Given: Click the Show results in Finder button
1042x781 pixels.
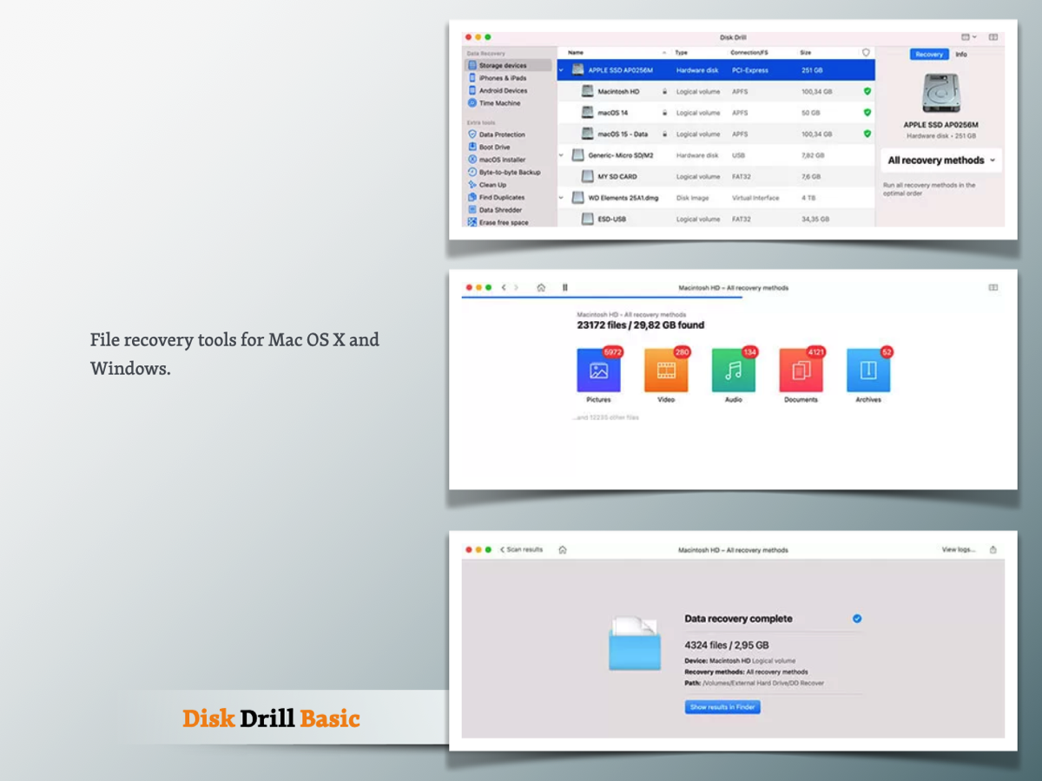Looking at the screenshot, I should pyautogui.click(x=722, y=707).
